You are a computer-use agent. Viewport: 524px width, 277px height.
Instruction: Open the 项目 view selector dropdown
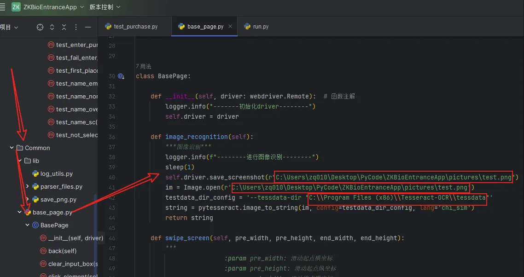coord(9,27)
